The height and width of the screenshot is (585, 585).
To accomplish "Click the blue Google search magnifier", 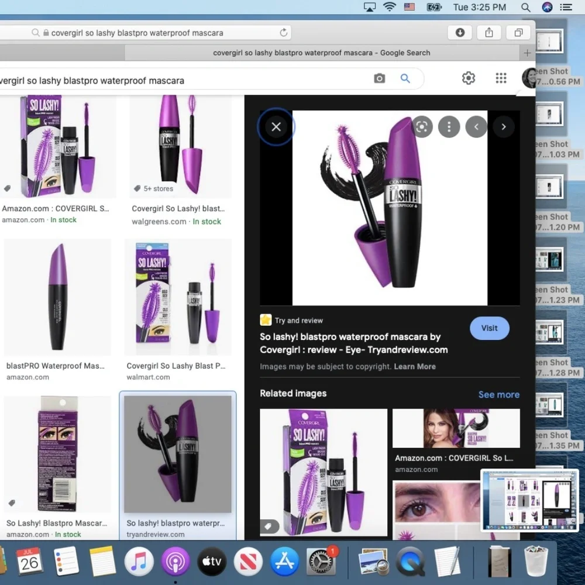I will [405, 78].
